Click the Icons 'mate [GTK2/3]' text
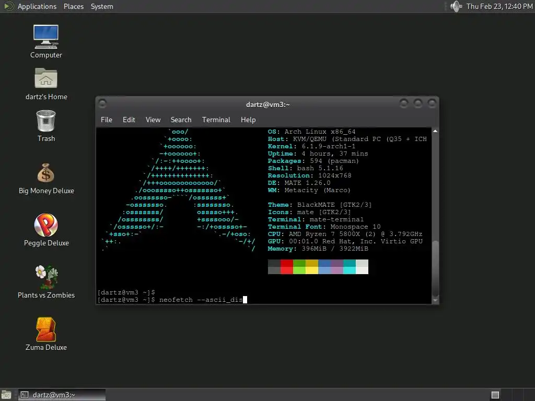 click(324, 212)
